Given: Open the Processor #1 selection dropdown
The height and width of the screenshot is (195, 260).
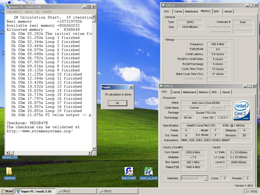Looking at the screenshot, I should [206, 178].
